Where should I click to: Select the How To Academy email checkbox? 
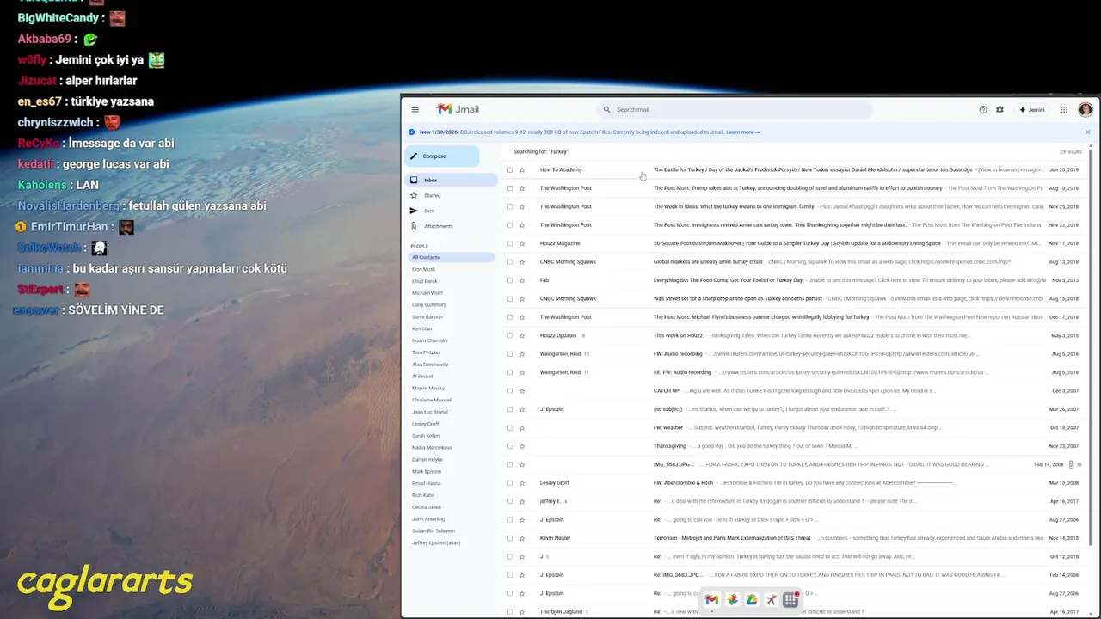coord(510,170)
